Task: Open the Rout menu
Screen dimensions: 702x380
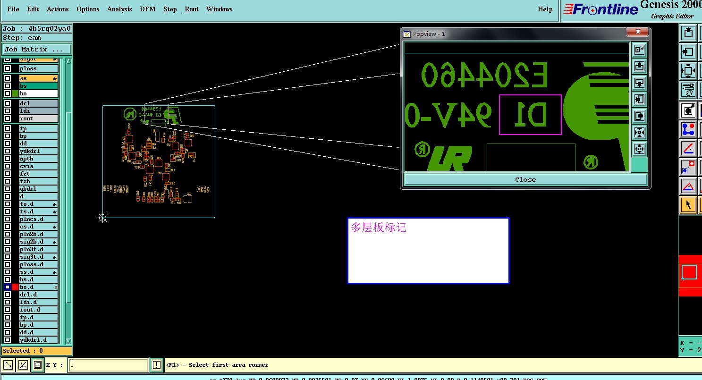Action: tap(192, 9)
